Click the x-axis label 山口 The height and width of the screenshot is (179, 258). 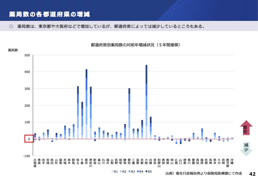pos(181,161)
